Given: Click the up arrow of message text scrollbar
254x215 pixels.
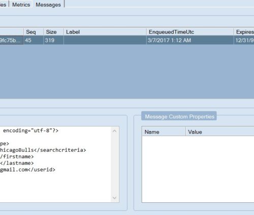Looking at the screenshot, I should (115, 131).
